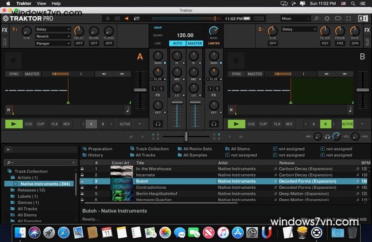Open the View menu

click(41, 4)
